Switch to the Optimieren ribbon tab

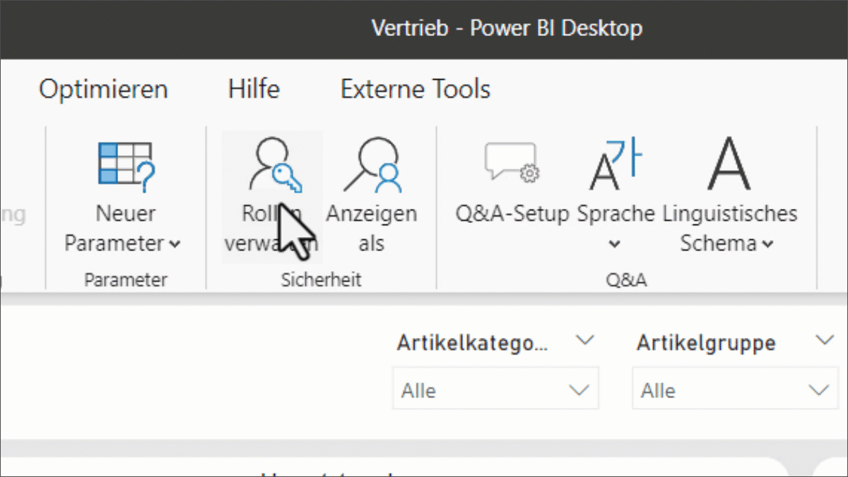point(103,90)
